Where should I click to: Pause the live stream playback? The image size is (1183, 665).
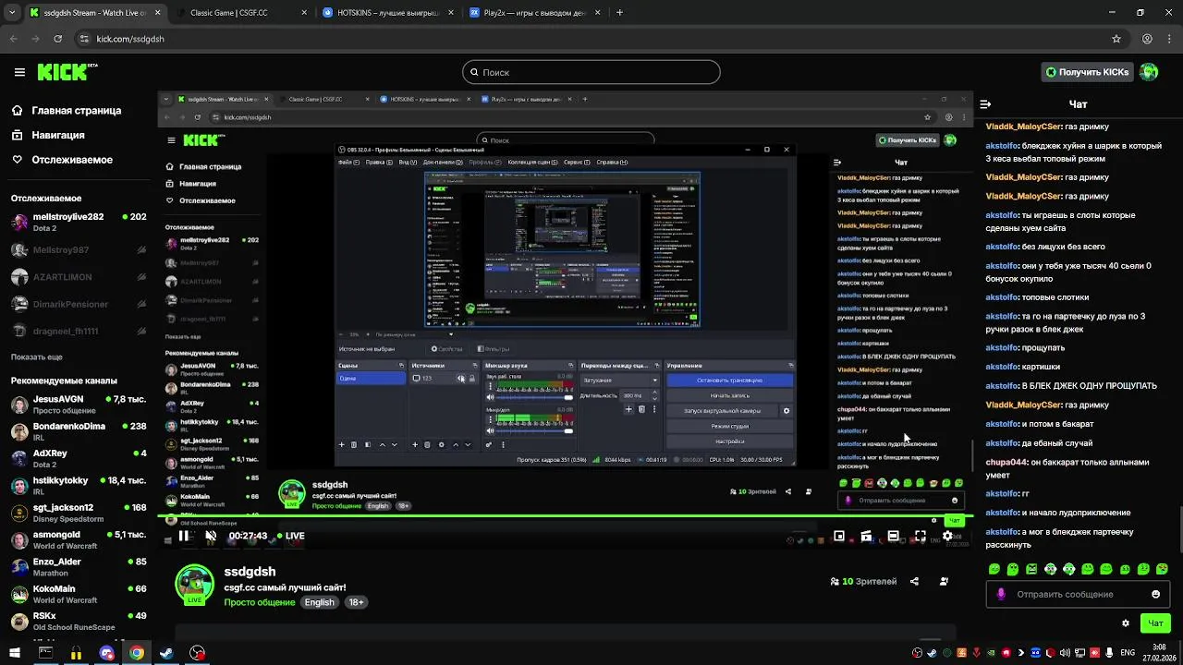[x=184, y=536]
